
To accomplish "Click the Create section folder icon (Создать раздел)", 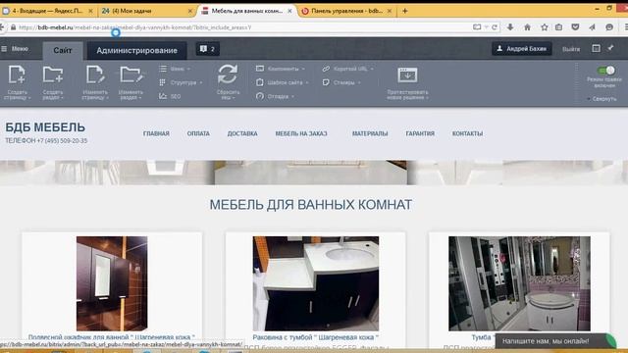I will click(53, 75).
